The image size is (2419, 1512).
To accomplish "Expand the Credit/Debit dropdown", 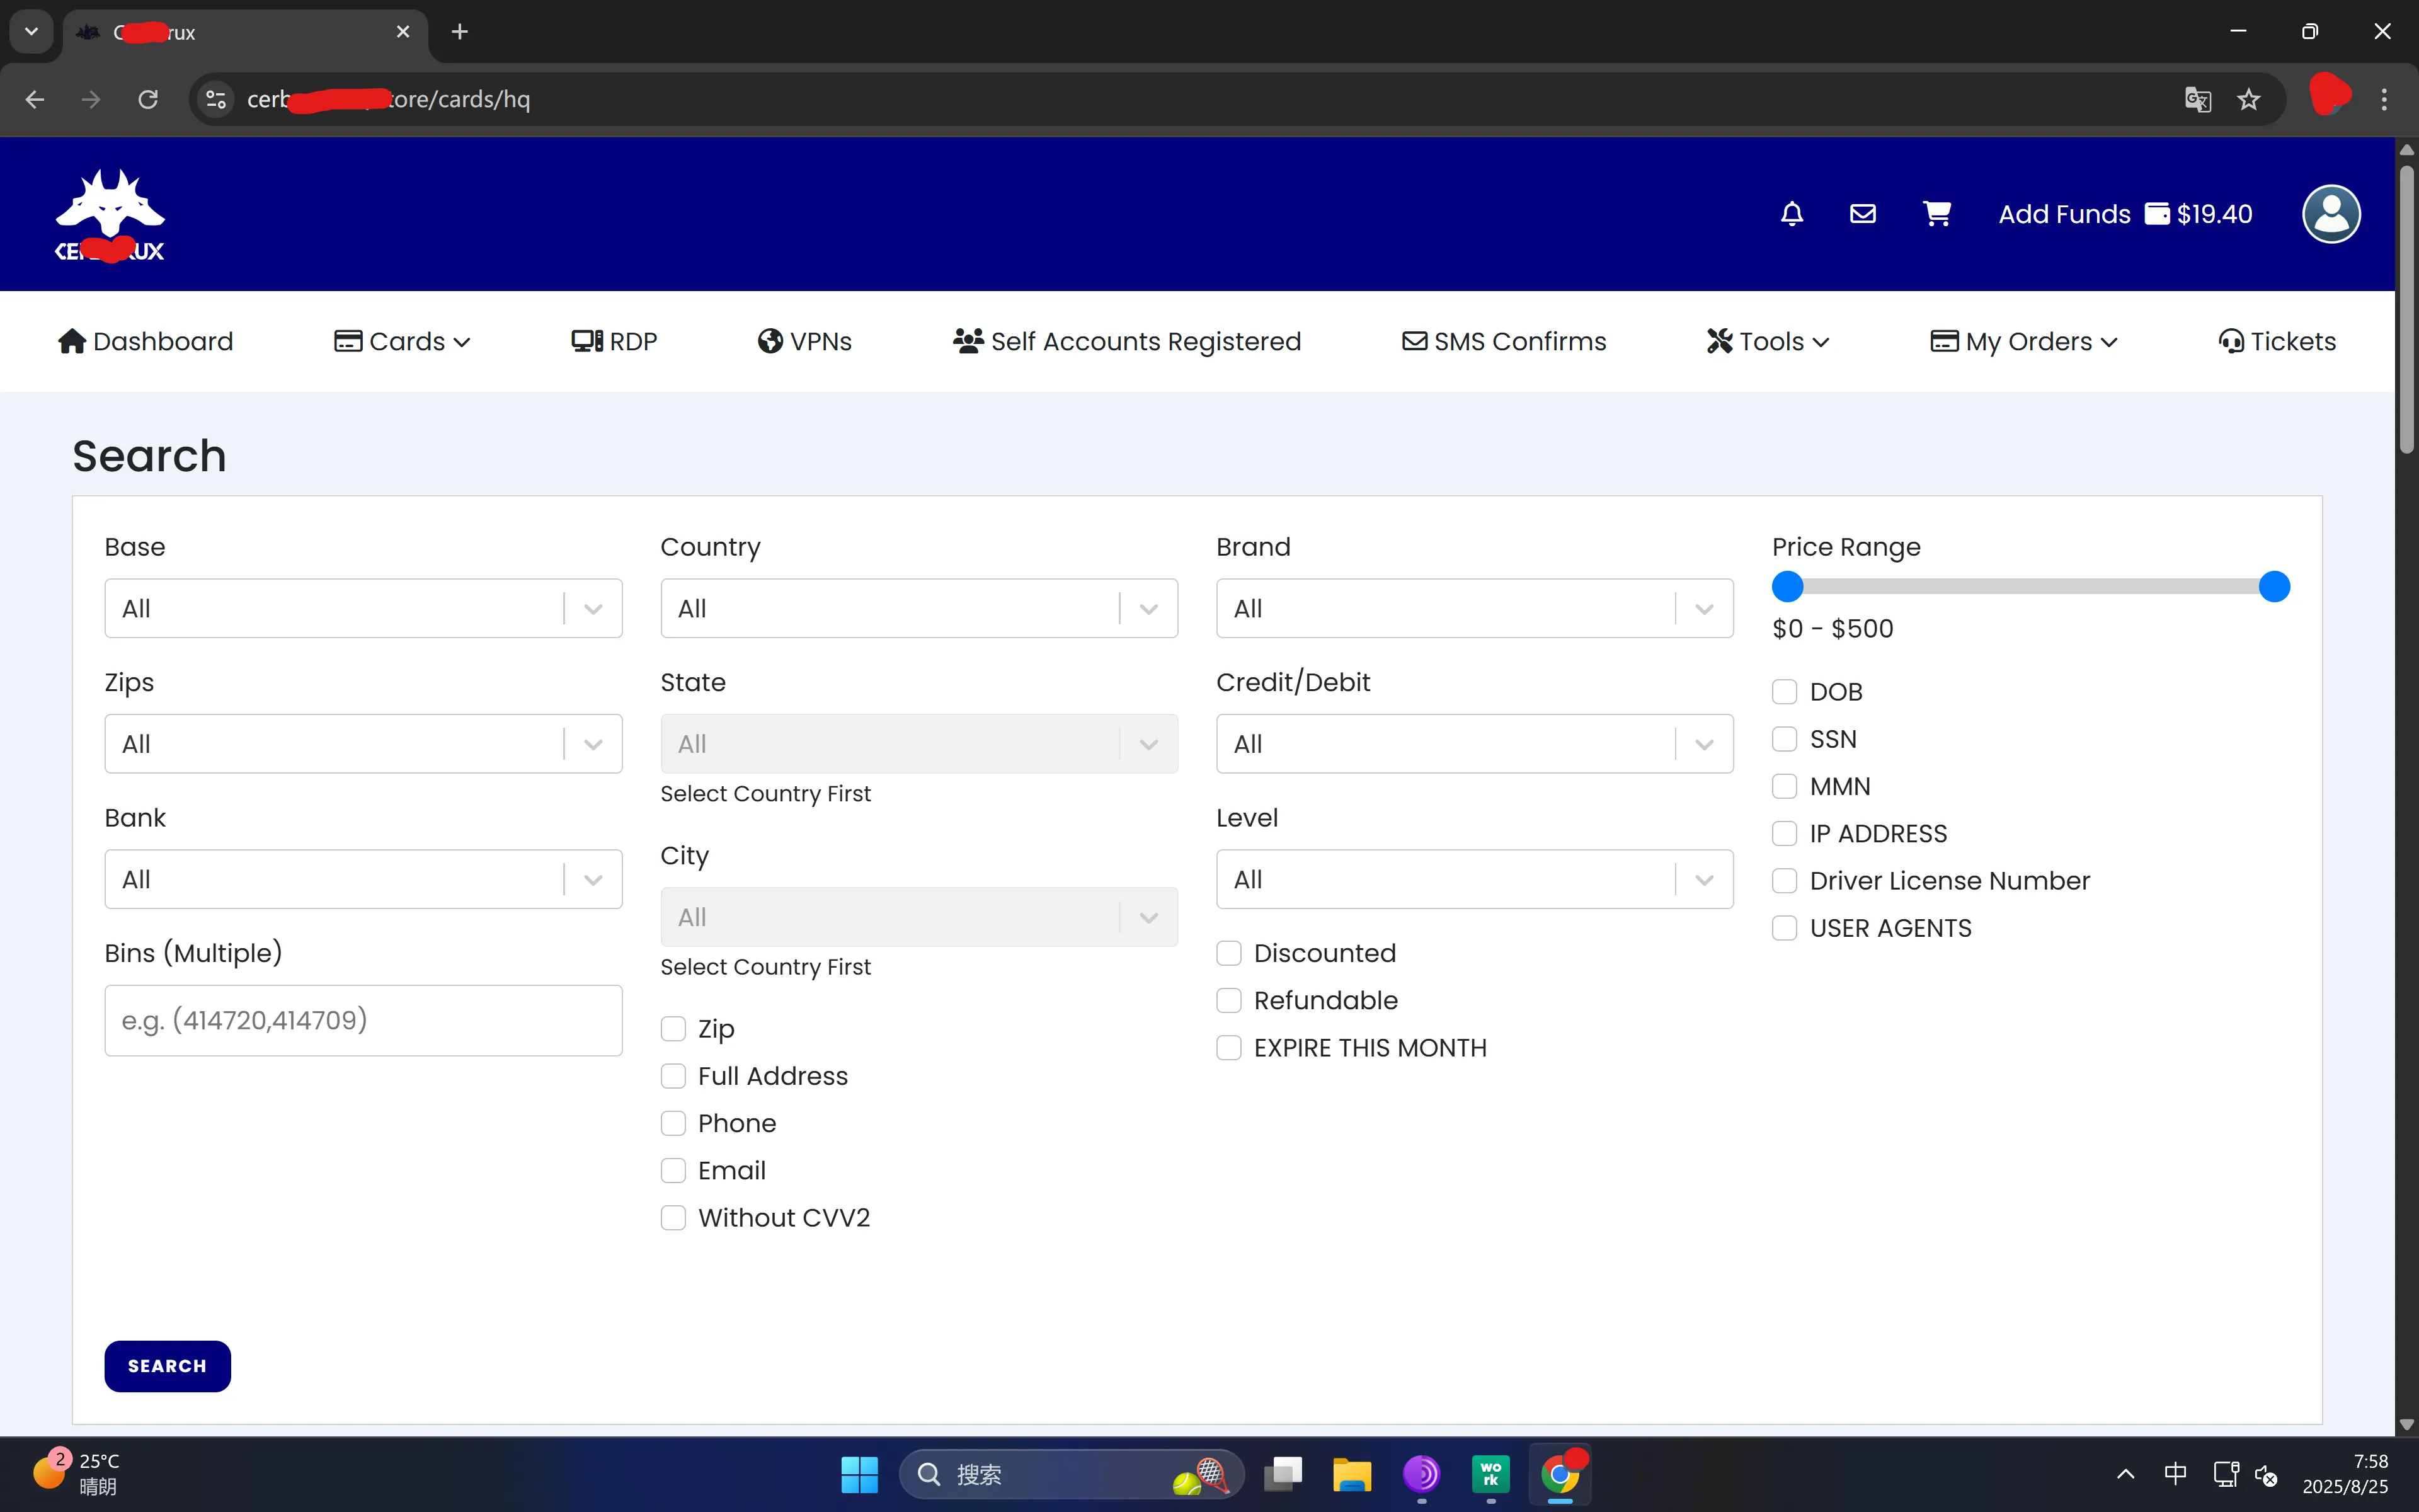I will coord(1474,743).
